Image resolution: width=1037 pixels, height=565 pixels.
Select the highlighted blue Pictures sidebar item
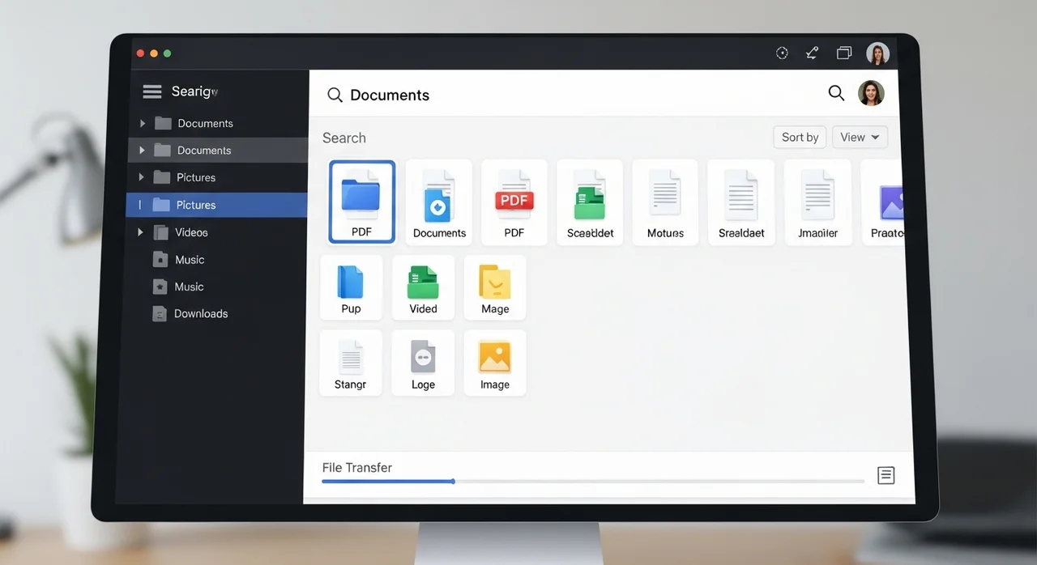click(196, 206)
